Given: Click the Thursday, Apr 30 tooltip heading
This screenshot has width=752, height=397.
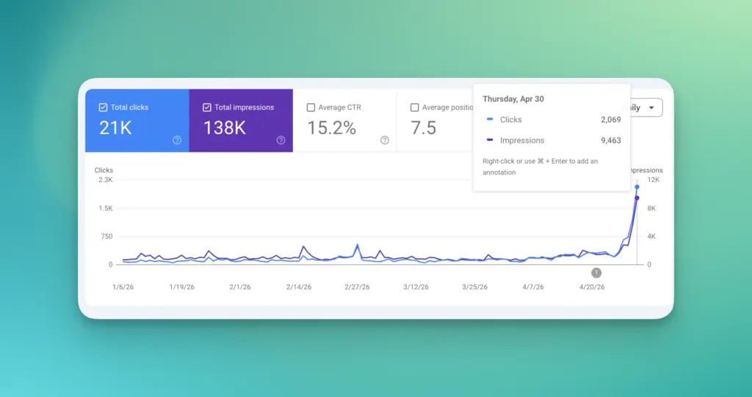Looking at the screenshot, I should [x=513, y=99].
